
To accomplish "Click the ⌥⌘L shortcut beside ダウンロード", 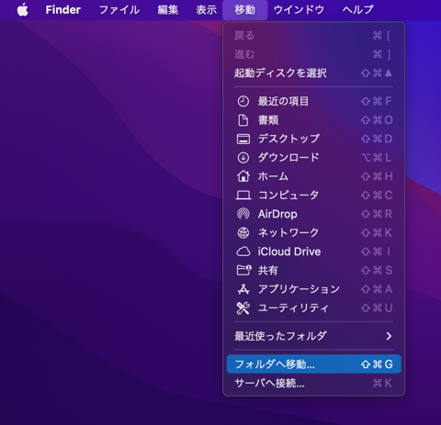I will (x=377, y=158).
